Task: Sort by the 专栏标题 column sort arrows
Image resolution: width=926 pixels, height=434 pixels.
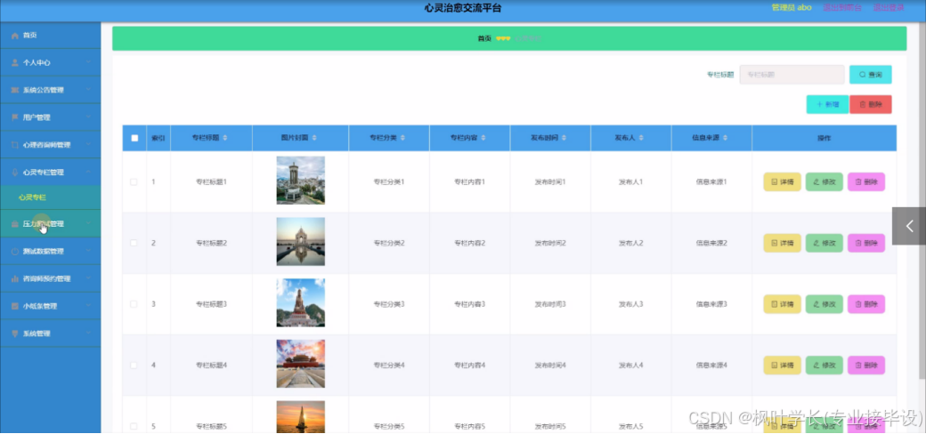Action: tap(225, 138)
